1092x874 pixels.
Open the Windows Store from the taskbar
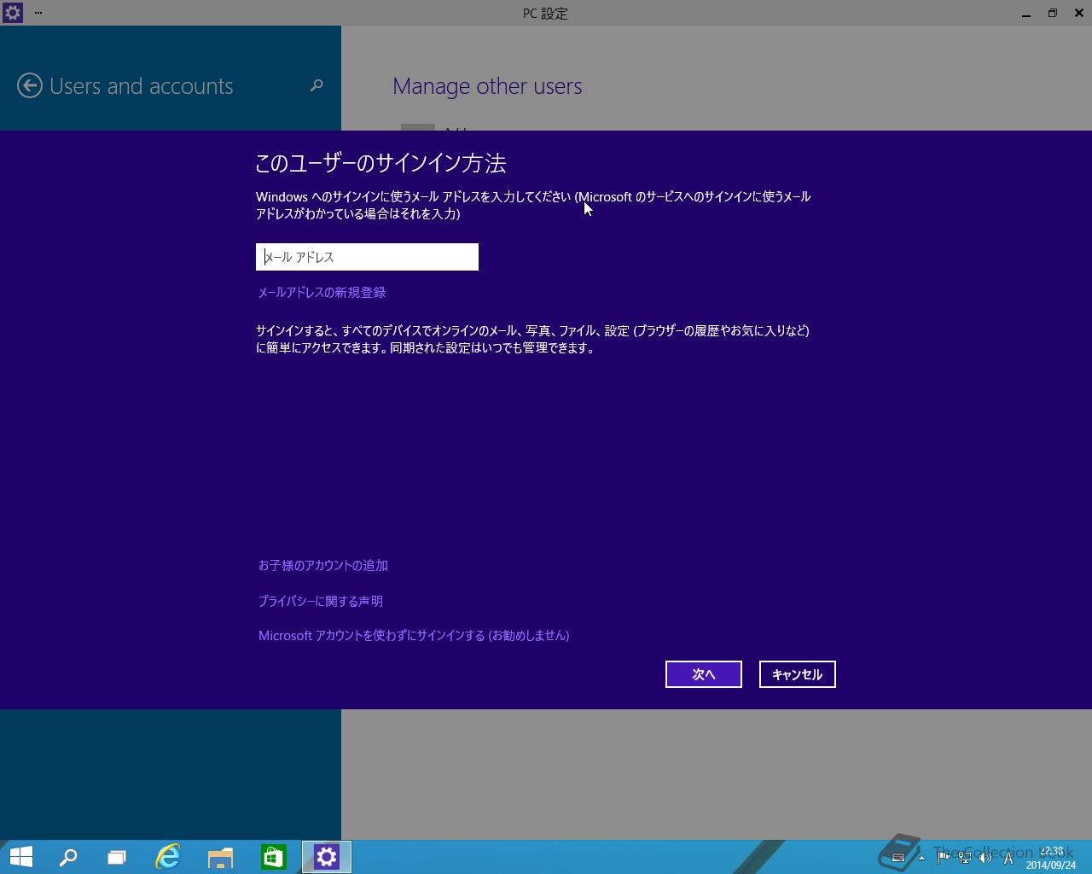273,857
